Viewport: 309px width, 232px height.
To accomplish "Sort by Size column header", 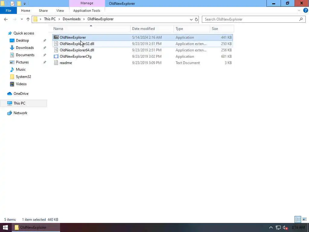I will (x=222, y=29).
